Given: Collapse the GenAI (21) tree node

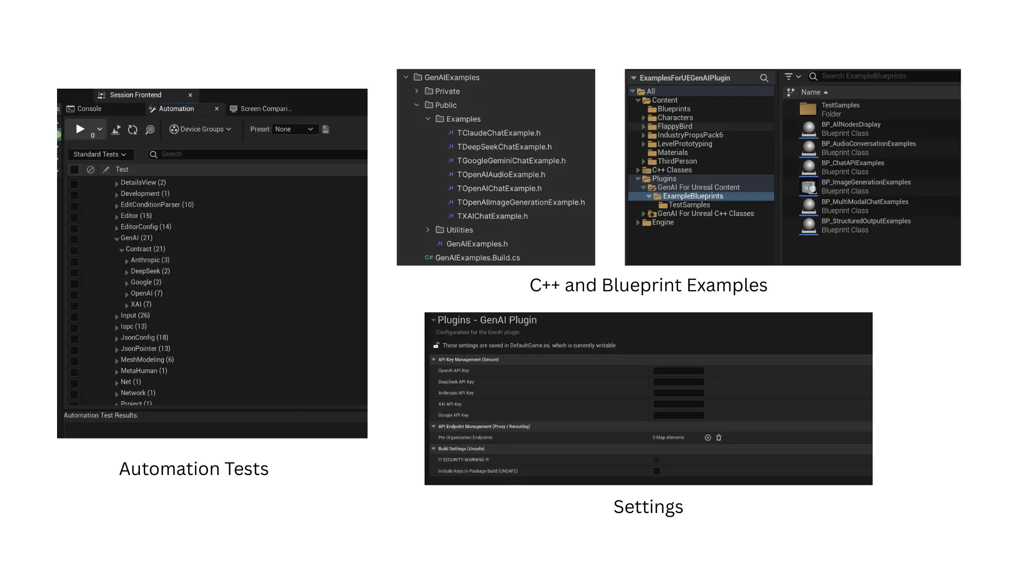Looking at the screenshot, I should [117, 239].
